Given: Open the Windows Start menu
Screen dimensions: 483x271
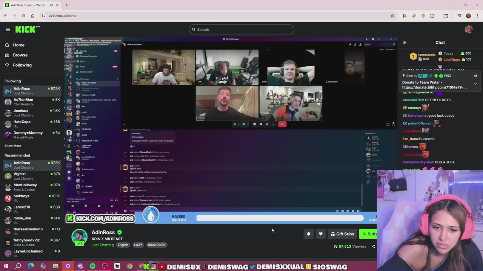Looking at the screenshot, I should [6, 266].
